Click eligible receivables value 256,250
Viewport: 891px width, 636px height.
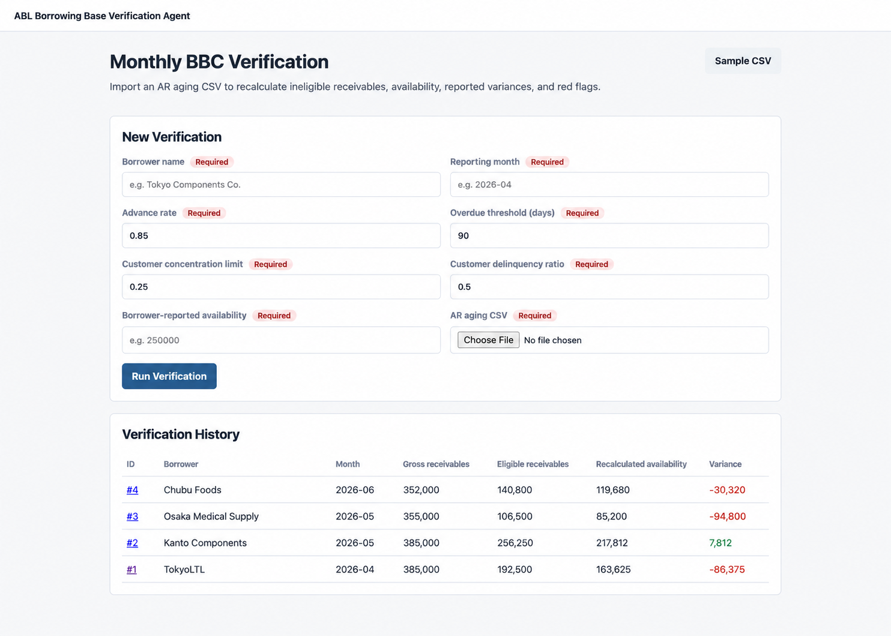pos(515,543)
